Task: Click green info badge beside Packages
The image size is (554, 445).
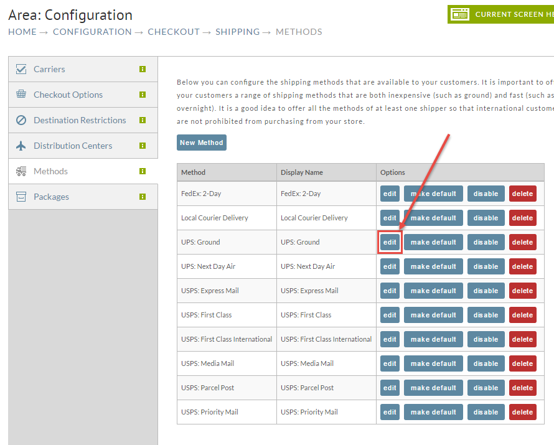Action: coord(143,197)
